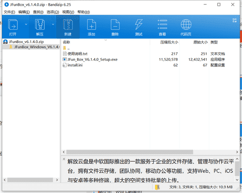This screenshot has width=242, height=193.
Task: Sort by 类型 column header
Action: [x=214, y=42]
